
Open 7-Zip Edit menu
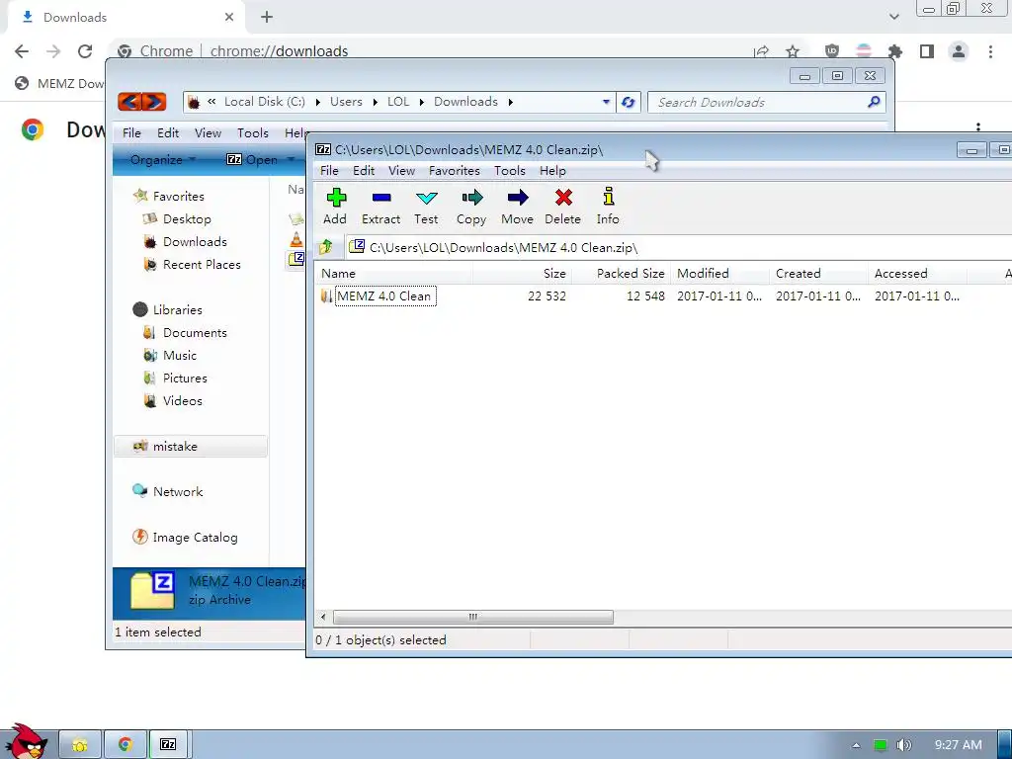364,170
